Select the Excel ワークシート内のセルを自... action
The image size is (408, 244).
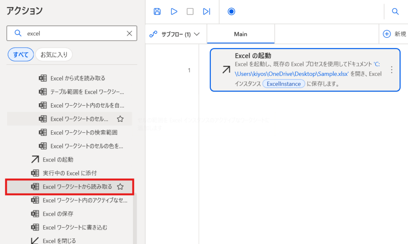tap(69, 105)
